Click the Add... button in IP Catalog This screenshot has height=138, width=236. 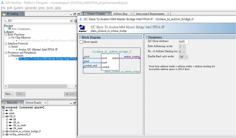[x=70, y=94]
